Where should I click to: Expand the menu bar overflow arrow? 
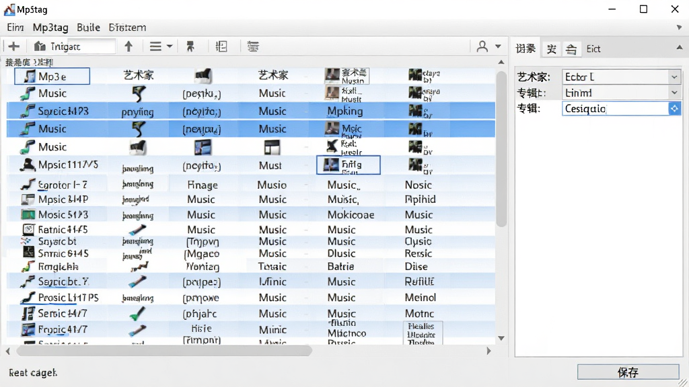coord(680,27)
